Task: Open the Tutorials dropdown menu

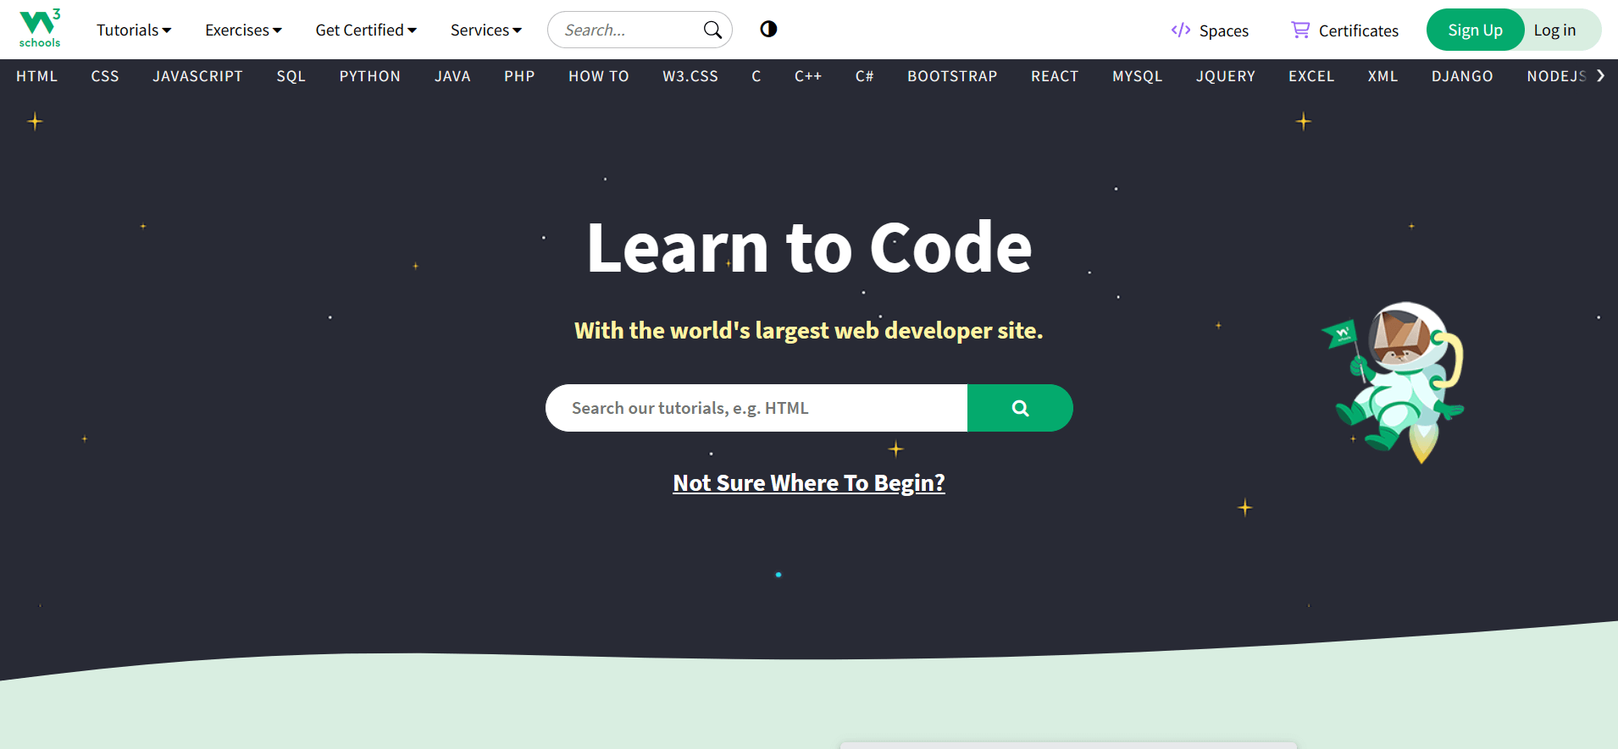Action: (x=134, y=30)
